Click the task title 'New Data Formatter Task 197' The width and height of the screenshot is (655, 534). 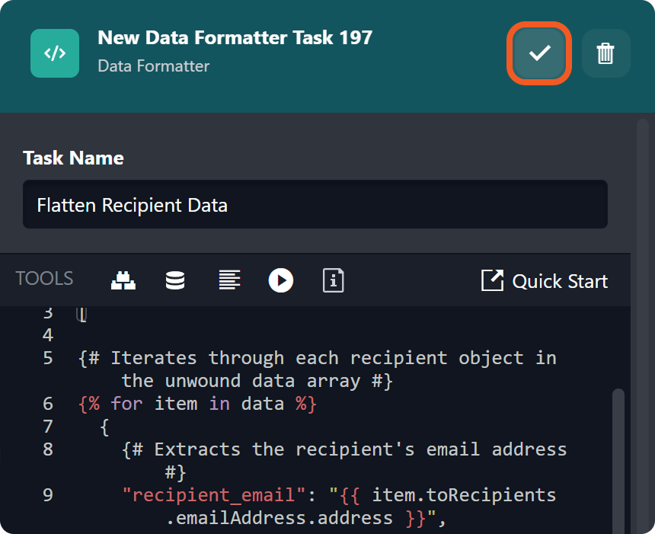pos(235,37)
